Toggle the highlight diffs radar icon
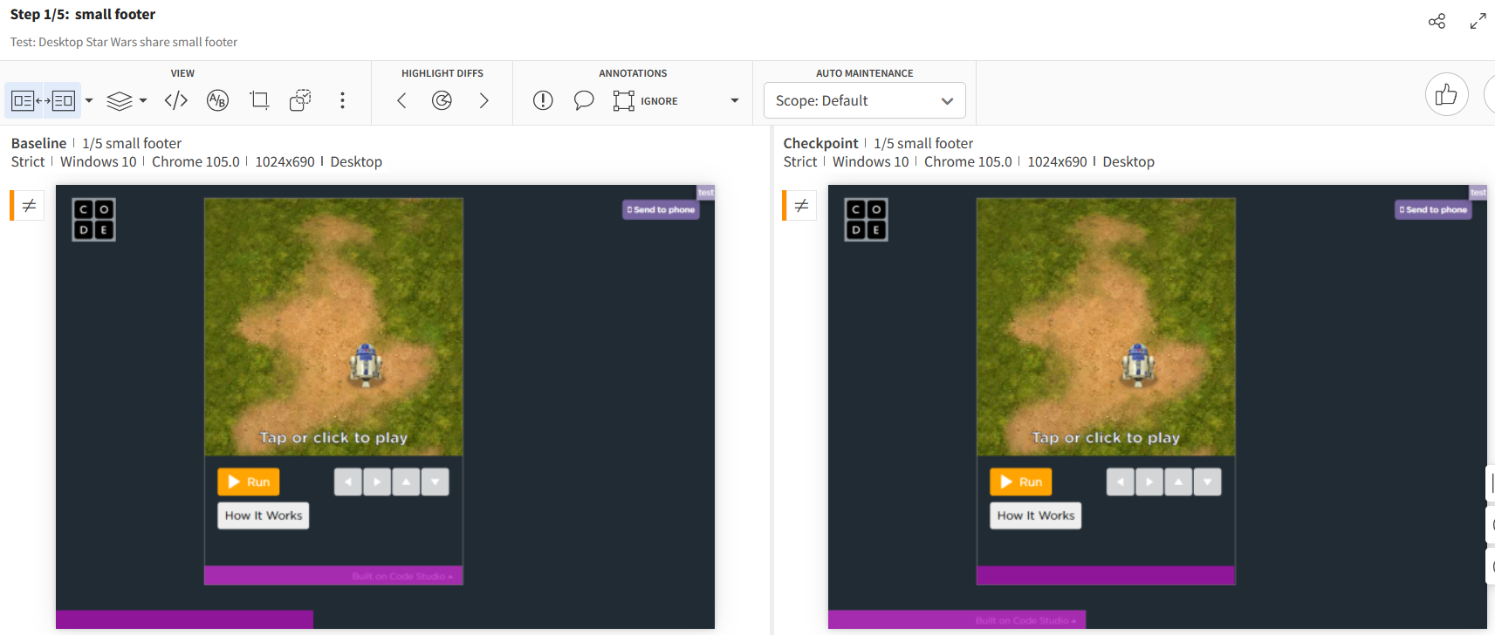 (x=442, y=100)
